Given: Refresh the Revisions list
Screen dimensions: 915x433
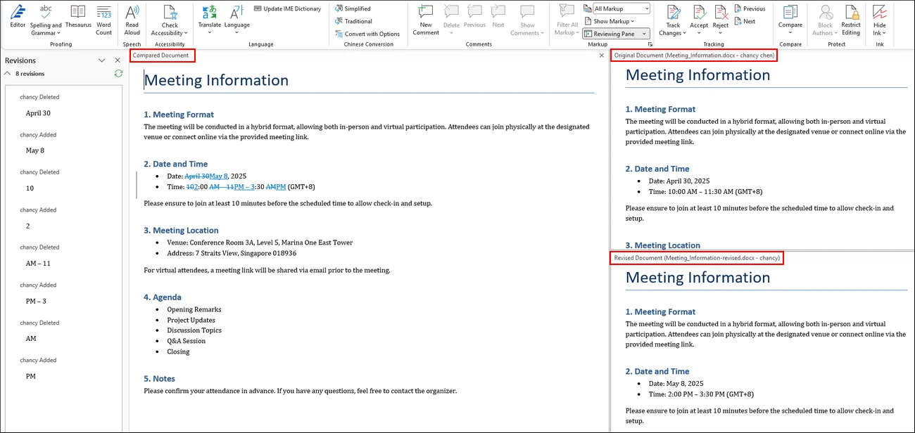Looking at the screenshot, I should (x=118, y=73).
